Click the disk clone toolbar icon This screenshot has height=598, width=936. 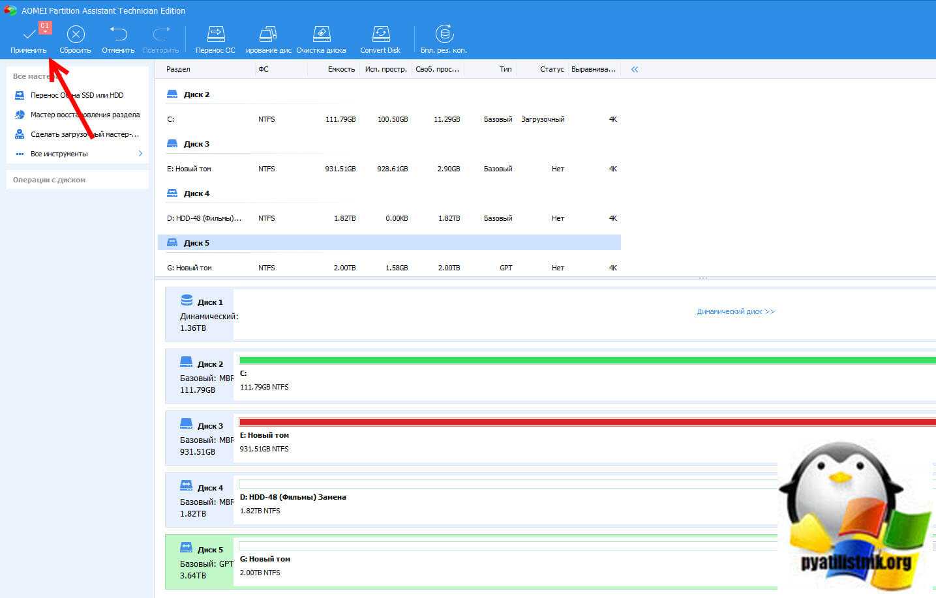268,35
